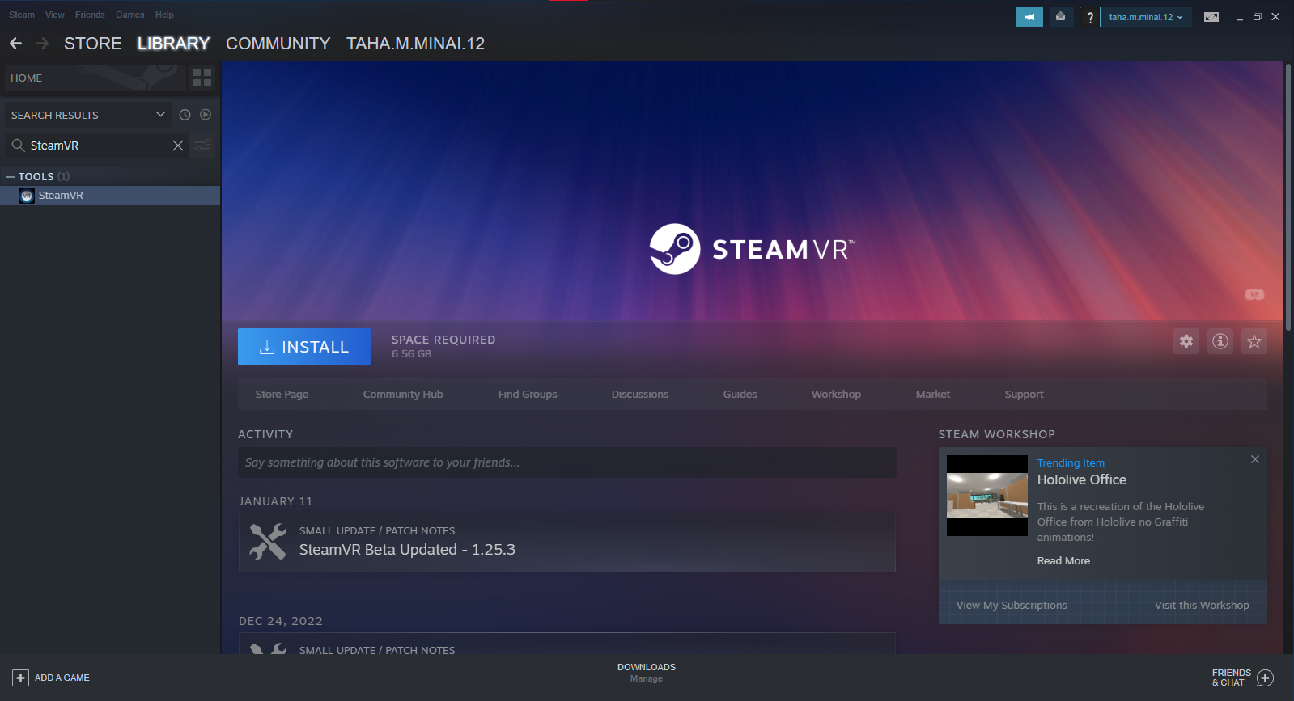Click View My Subscriptions
Image resolution: width=1294 pixels, height=701 pixels.
(1012, 606)
